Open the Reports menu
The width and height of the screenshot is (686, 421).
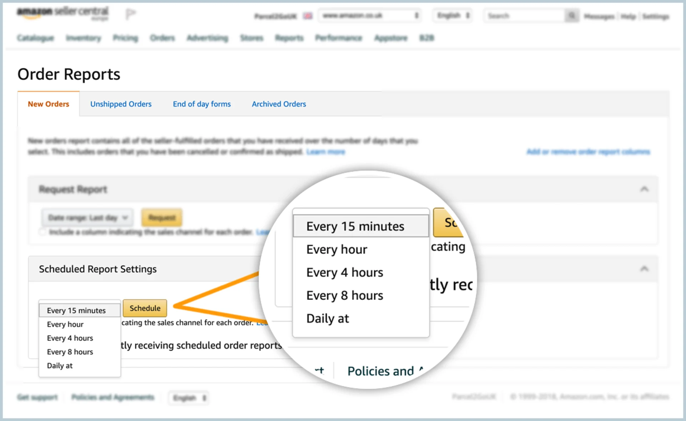tap(289, 38)
